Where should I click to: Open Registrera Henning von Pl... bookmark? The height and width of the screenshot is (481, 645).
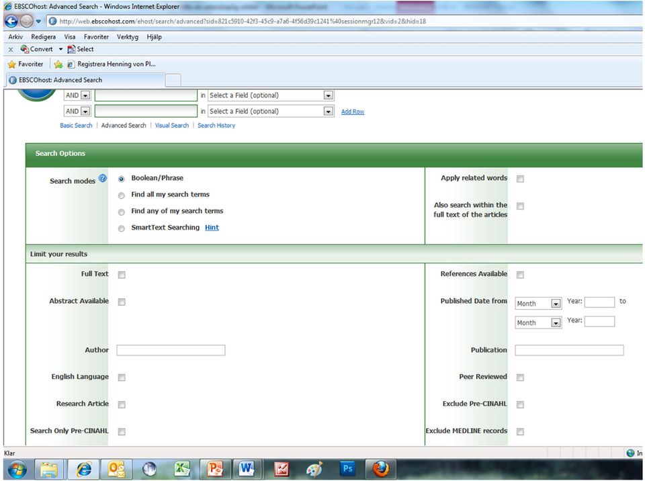pyautogui.click(x=112, y=64)
